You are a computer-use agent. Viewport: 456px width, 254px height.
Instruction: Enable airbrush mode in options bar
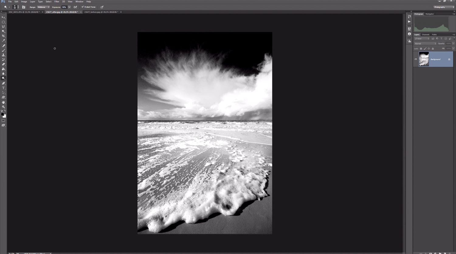75,7
